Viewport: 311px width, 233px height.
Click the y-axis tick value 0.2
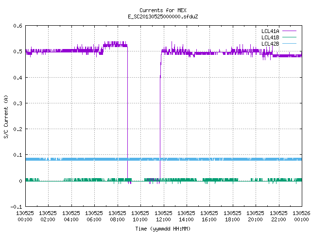pos(17,129)
